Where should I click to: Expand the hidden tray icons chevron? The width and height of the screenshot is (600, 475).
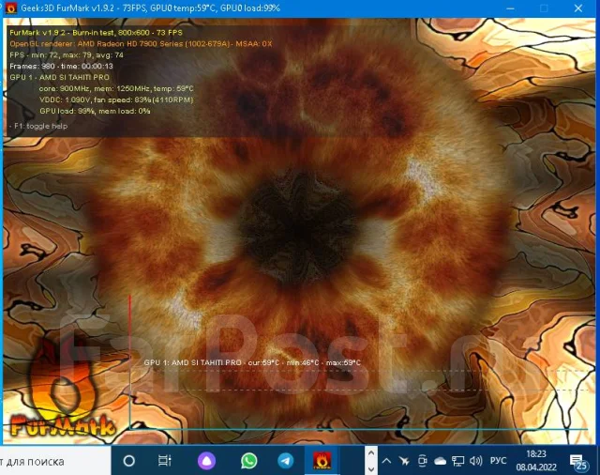386,461
